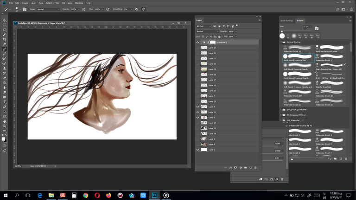Show Layer 20 visibility
Image resolution: width=356 pixels, height=200 pixels.
[x=197, y=64]
